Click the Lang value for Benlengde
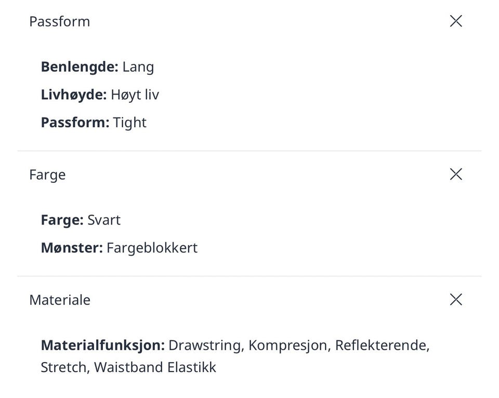The height and width of the screenshot is (398, 499). click(x=138, y=67)
